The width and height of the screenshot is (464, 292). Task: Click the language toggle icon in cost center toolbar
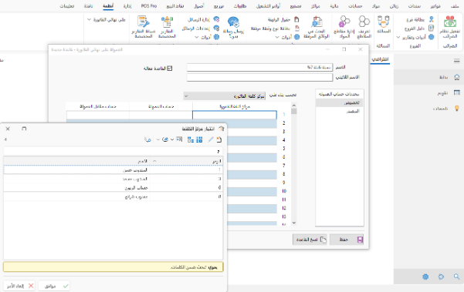click(147, 139)
